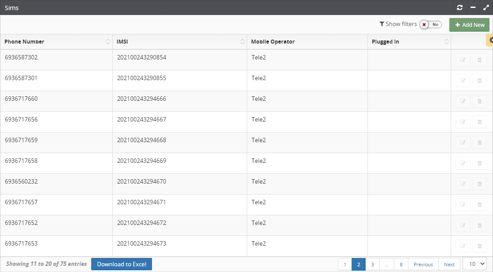Screen dimensions: 493x272
Task: Go to page 3 in pagination
Action: click(x=372, y=265)
